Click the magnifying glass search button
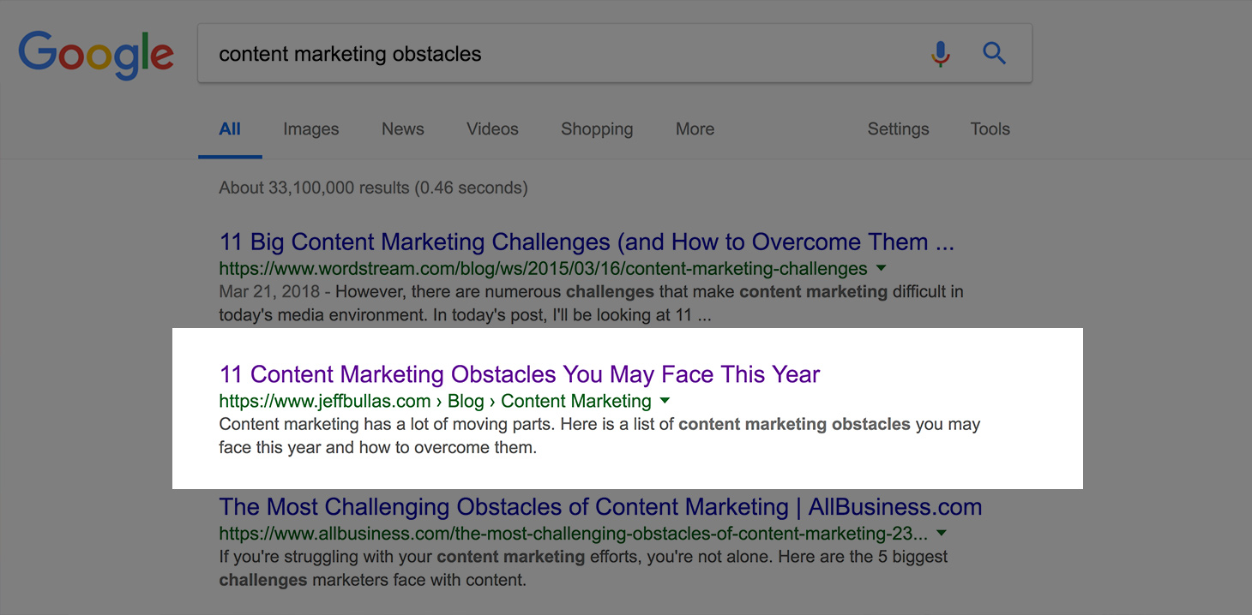The height and width of the screenshot is (615, 1252). point(994,54)
